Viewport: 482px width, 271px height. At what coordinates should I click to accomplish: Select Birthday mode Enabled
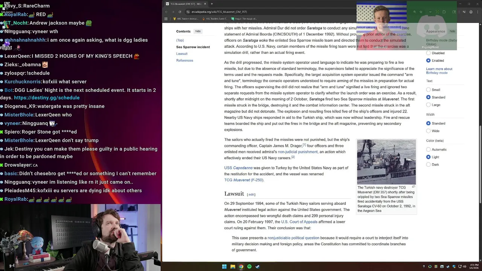(429, 61)
